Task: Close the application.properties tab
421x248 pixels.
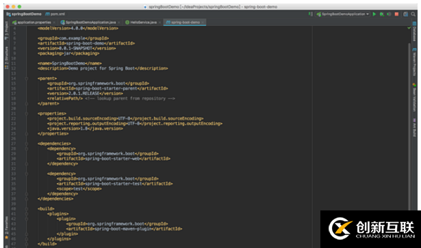Action: pyautogui.click(x=54, y=23)
